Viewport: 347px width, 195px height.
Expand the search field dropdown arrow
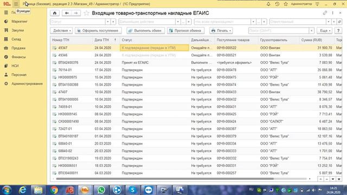[311, 30]
